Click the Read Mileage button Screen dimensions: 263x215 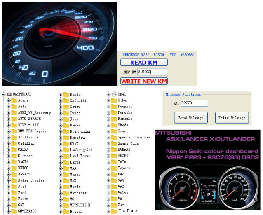[191, 118]
